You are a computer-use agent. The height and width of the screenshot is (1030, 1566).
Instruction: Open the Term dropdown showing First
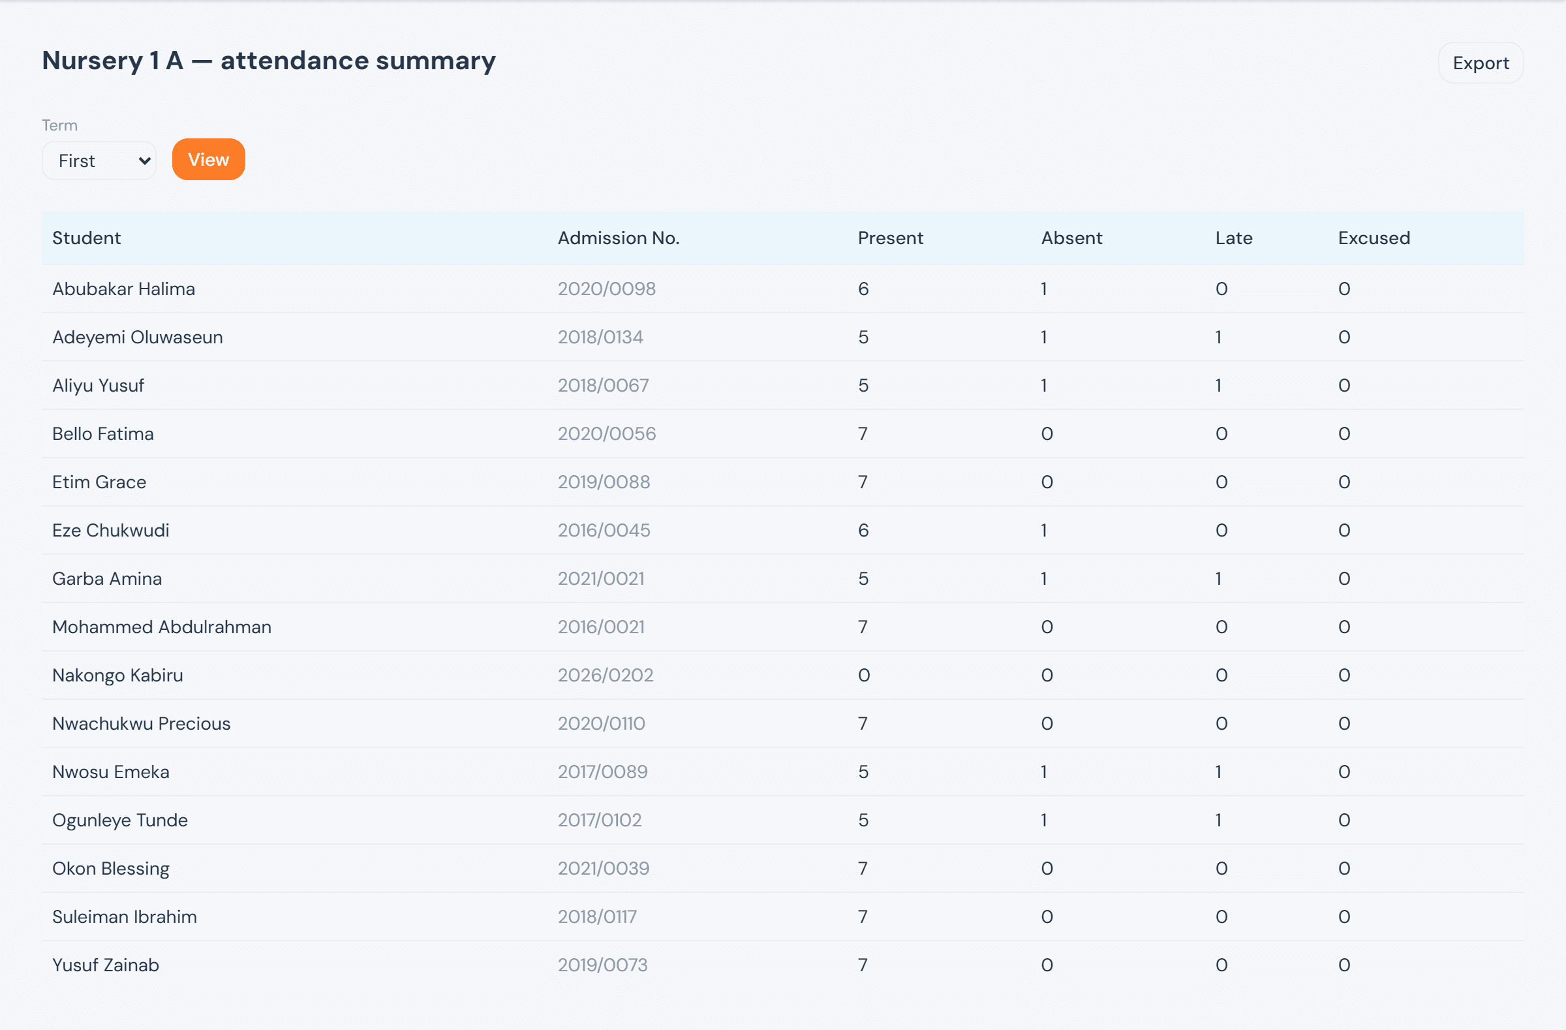(99, 161)
